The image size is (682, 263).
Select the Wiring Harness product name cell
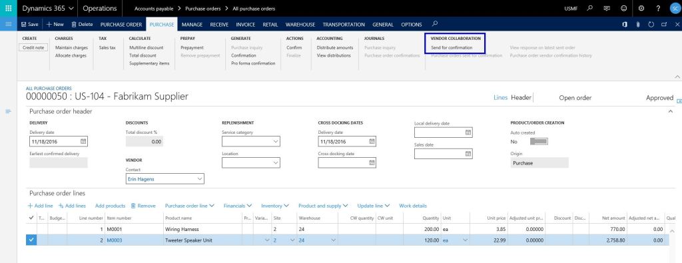(202, 229)
